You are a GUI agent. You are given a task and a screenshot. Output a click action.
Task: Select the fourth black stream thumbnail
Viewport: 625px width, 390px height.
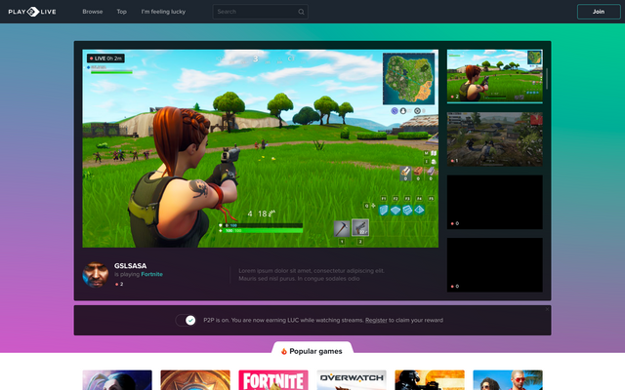coord(495,264)
